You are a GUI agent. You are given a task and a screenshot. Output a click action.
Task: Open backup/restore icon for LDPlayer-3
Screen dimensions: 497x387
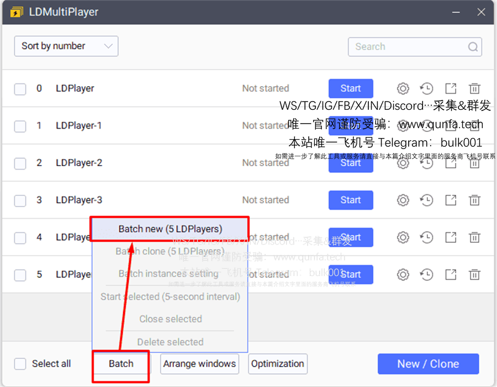coord(427,200)
